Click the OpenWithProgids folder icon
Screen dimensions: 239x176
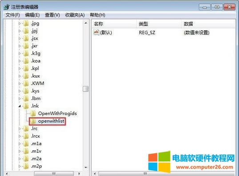pyautogui.click(x=33, y=114)
